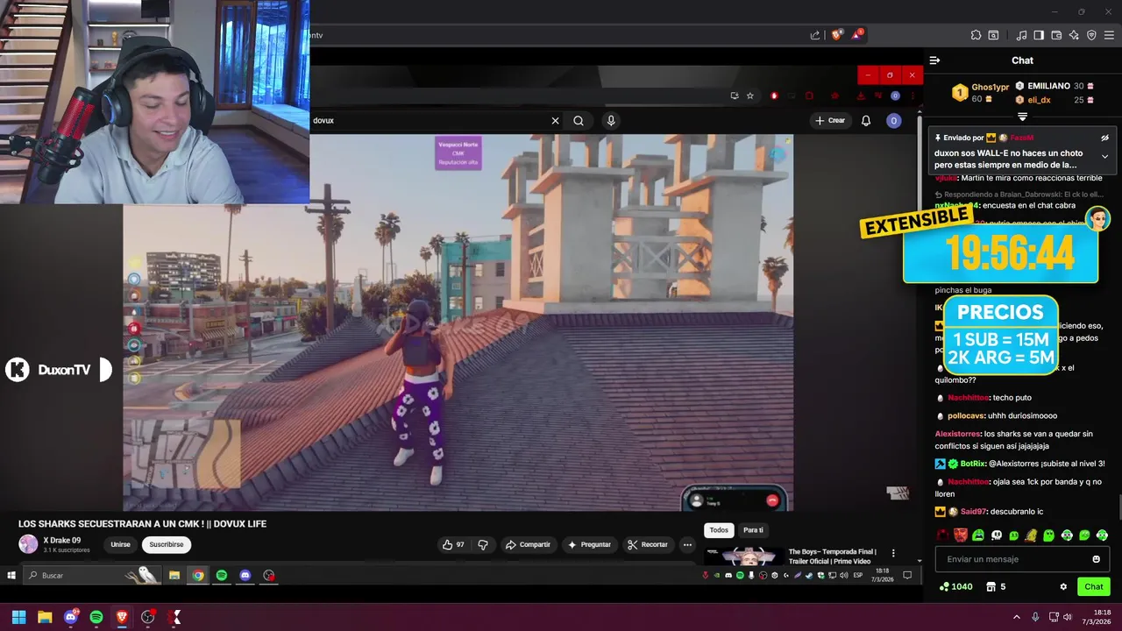Click the 1040 channel points balance
Screen dimensions: 1122x631
coord(955,586)
